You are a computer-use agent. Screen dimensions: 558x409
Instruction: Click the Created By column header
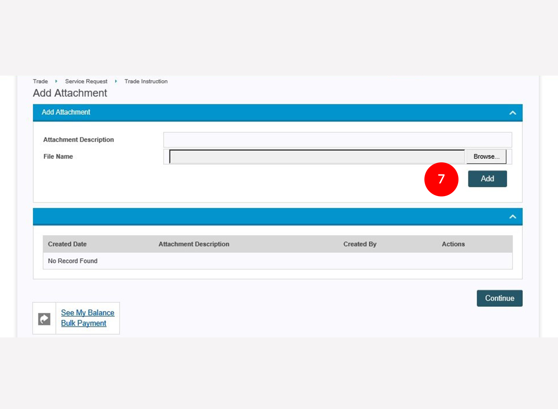coord(360,244)
